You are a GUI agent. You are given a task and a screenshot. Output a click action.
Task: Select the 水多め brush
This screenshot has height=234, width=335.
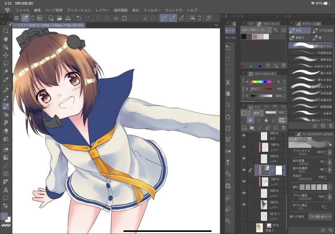pyautogui.click(x=310, y=113)
